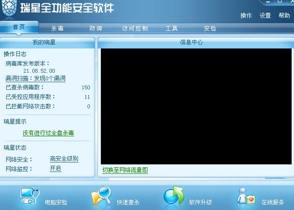Click the 没有进行过全盘杀毒 link

coord(49,133)
